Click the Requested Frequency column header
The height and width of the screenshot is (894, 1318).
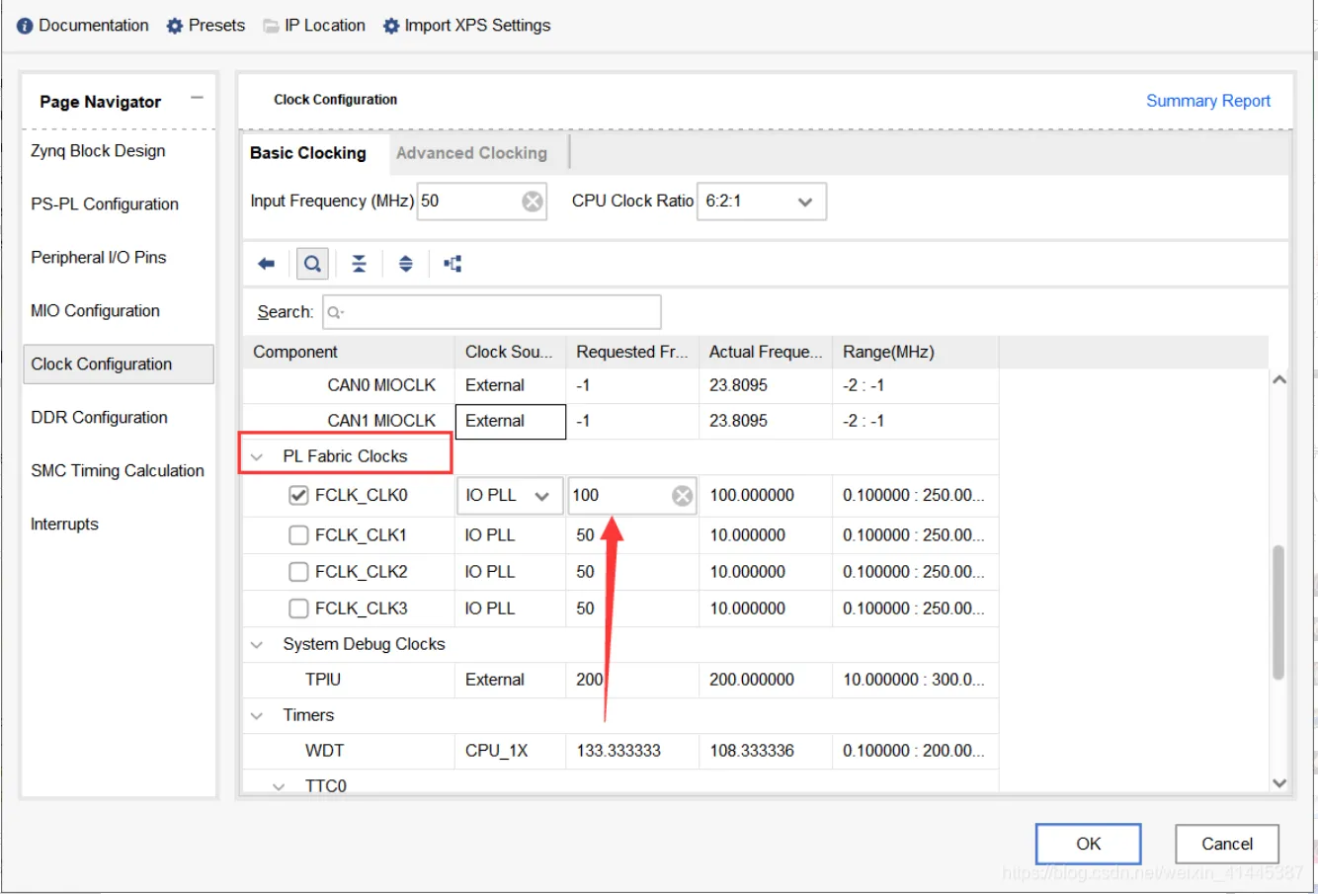coord(632,352)
